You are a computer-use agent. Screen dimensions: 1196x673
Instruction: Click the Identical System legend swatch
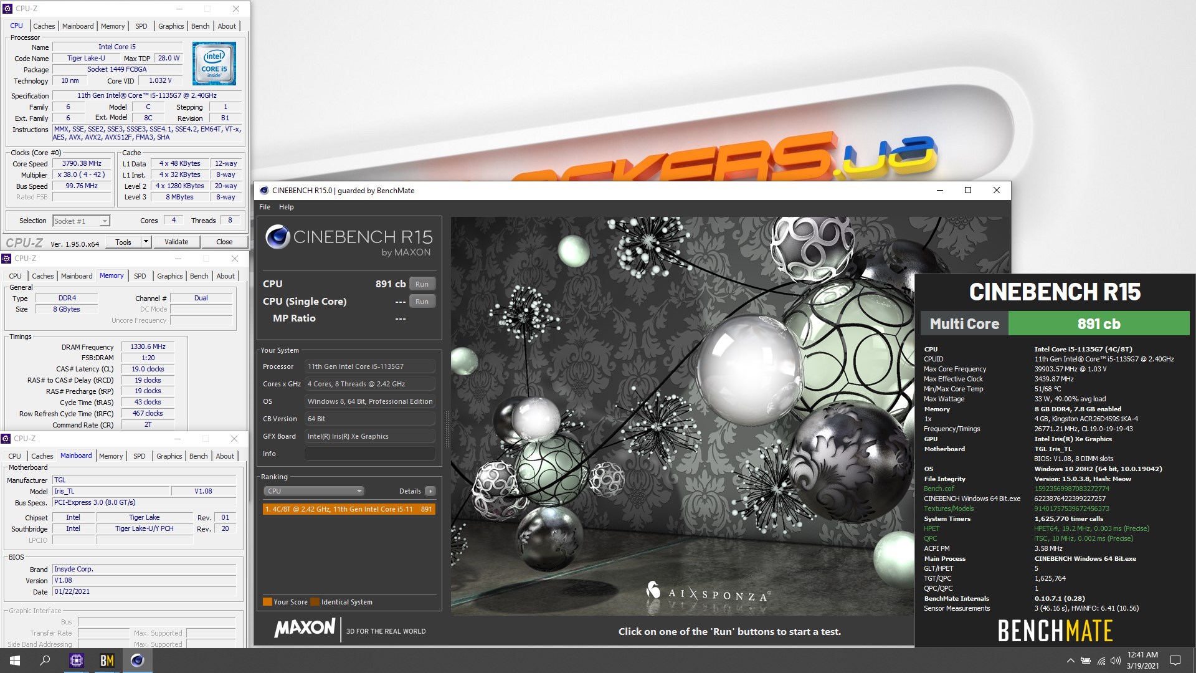(x=315, y=602)
